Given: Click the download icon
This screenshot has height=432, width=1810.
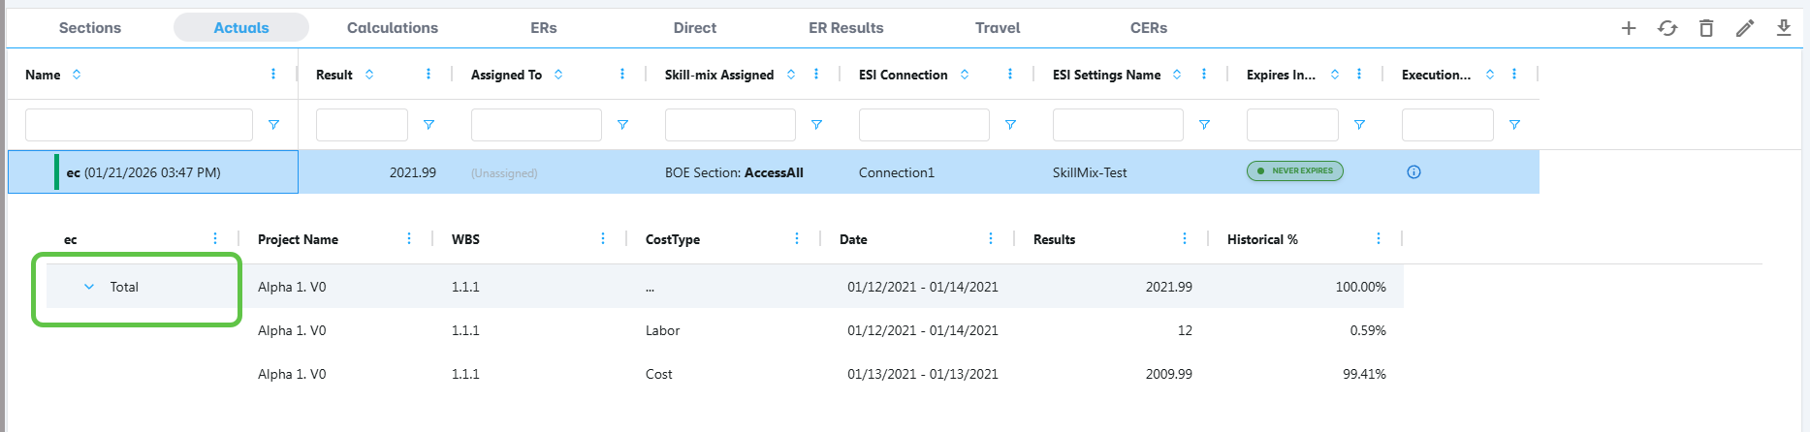Looking at the screenshot, I should [x=1784, y=28].
